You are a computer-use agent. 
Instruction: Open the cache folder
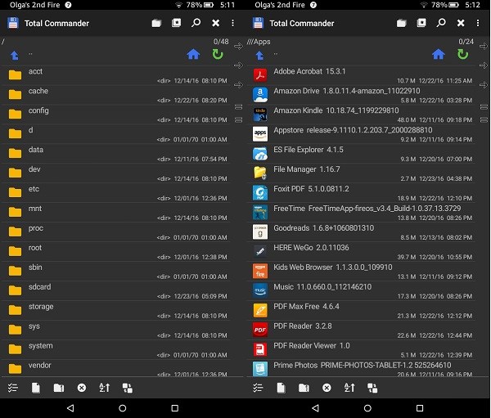click(116, 95)
